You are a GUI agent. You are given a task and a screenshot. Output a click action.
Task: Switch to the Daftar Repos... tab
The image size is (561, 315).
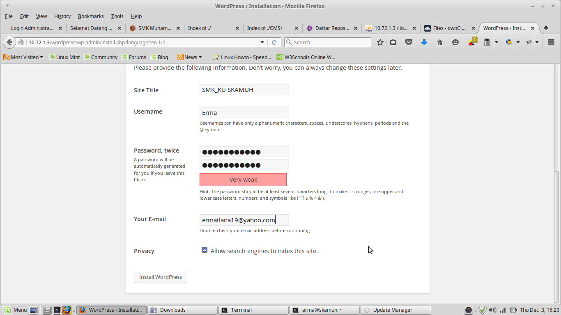(332, 28)
